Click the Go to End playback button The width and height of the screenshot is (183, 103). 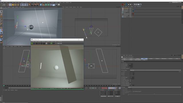click(100, 88)
